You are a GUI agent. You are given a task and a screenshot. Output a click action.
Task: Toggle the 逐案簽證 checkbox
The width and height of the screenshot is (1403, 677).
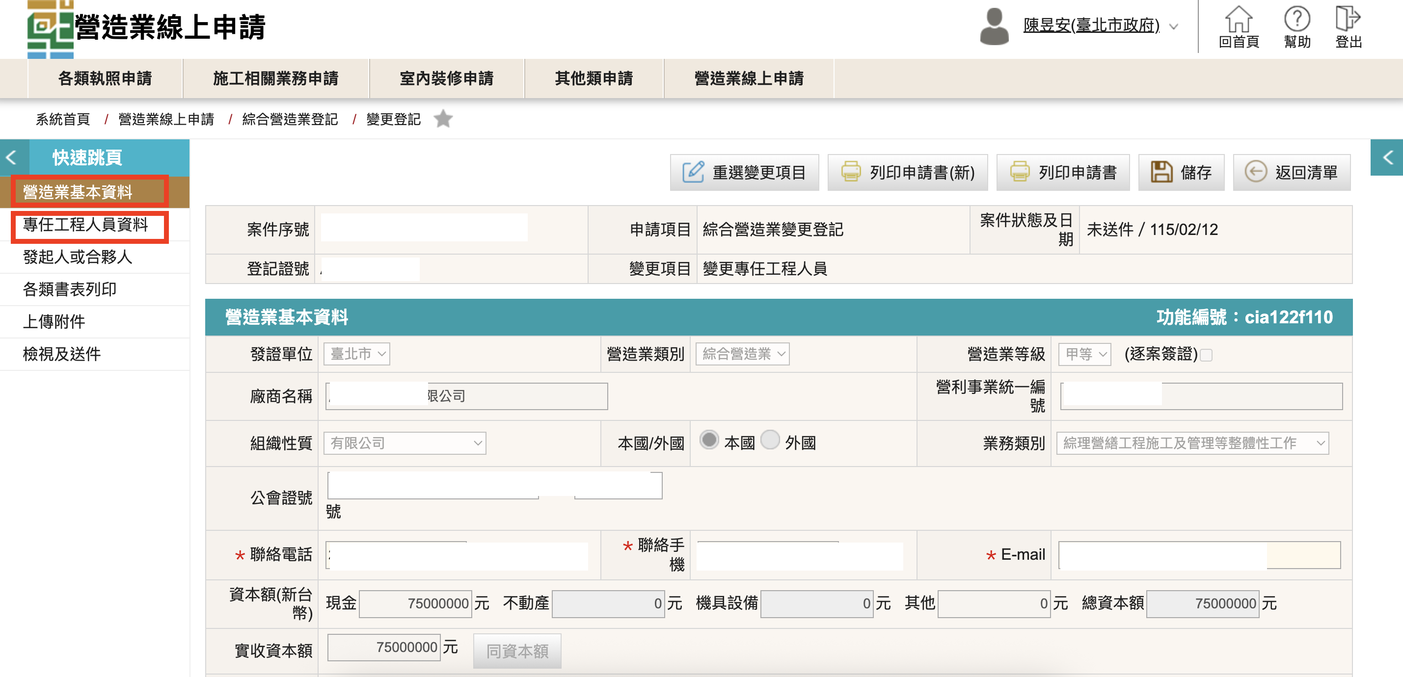[1206, 355]
